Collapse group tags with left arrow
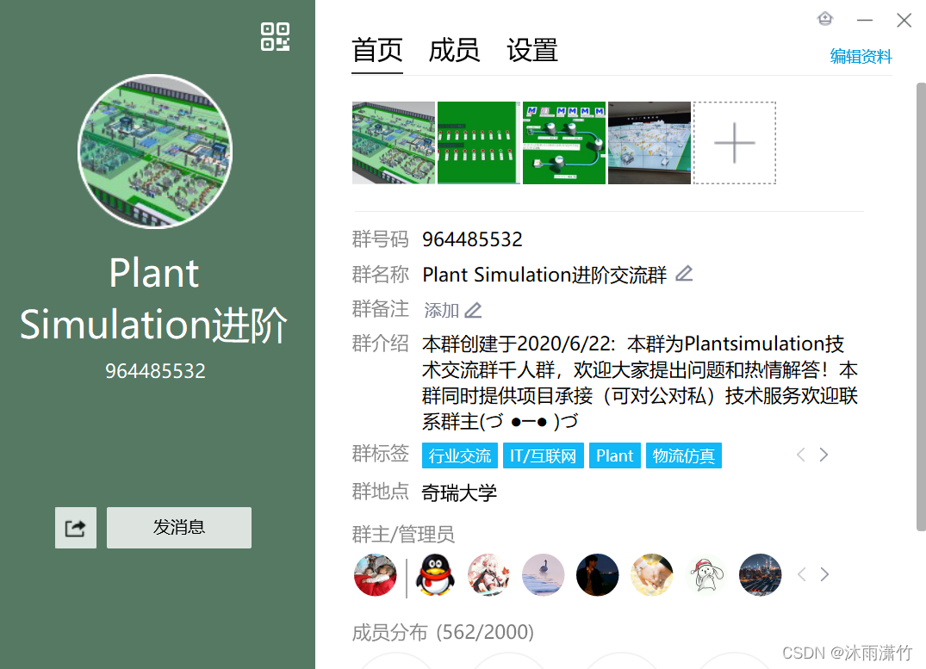Image resolution: width=926 pixels, height=669 pixels. pos(800,454)
